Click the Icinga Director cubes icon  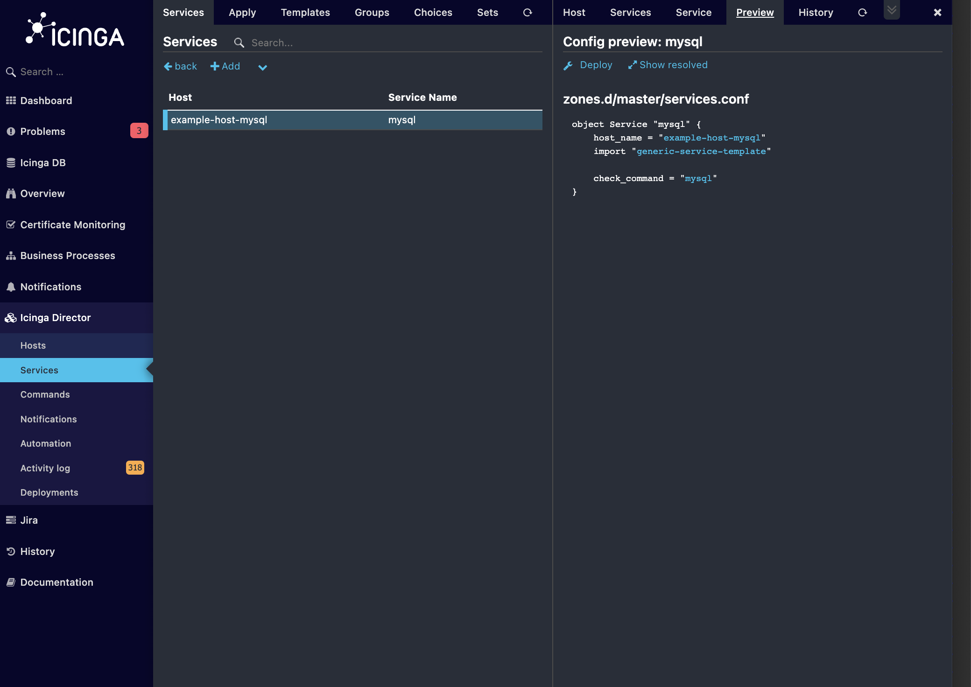[x=11, y=318]
